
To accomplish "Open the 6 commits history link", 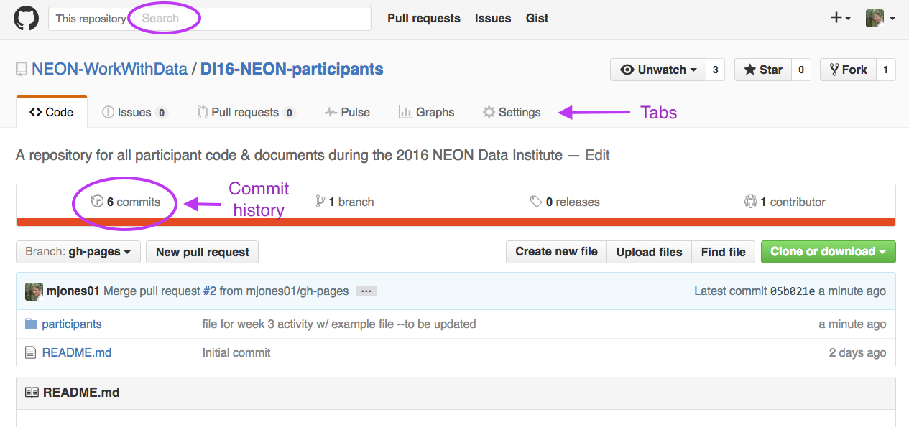I will pyautogui.click(x=126, y=202).
